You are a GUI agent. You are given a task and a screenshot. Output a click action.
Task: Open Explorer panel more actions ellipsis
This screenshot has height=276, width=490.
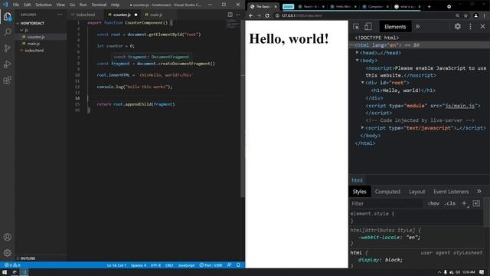[x=60, y=15]
